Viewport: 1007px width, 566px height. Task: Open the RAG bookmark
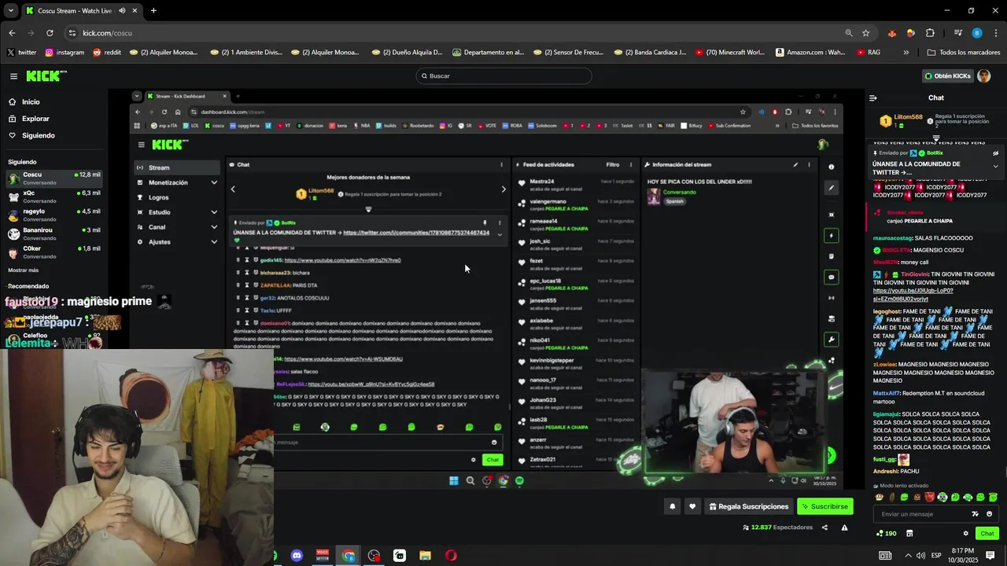(x=867, y=53)
